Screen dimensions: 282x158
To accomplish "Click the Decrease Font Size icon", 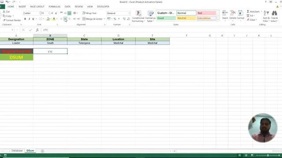I will click(56, 13).
